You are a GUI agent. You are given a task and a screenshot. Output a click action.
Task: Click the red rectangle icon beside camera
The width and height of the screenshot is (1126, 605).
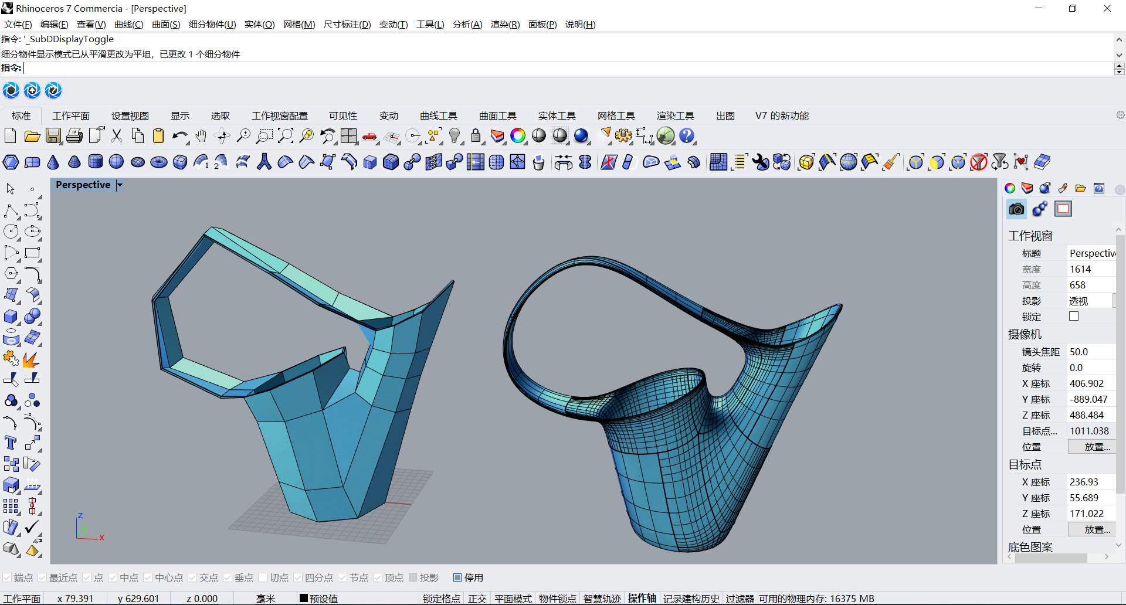click(1063, 209)
